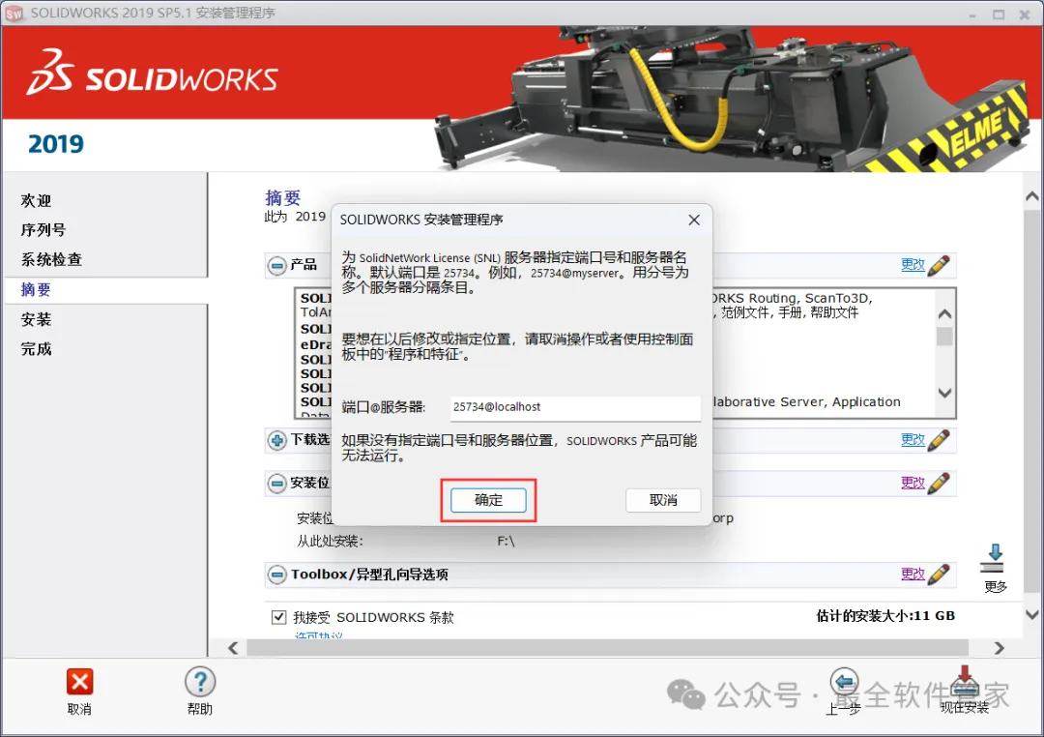Click pencil icon in 安装位置 row
This screenshot has width=1044, height=737.
pyautogui.click(x=938, y=483)
